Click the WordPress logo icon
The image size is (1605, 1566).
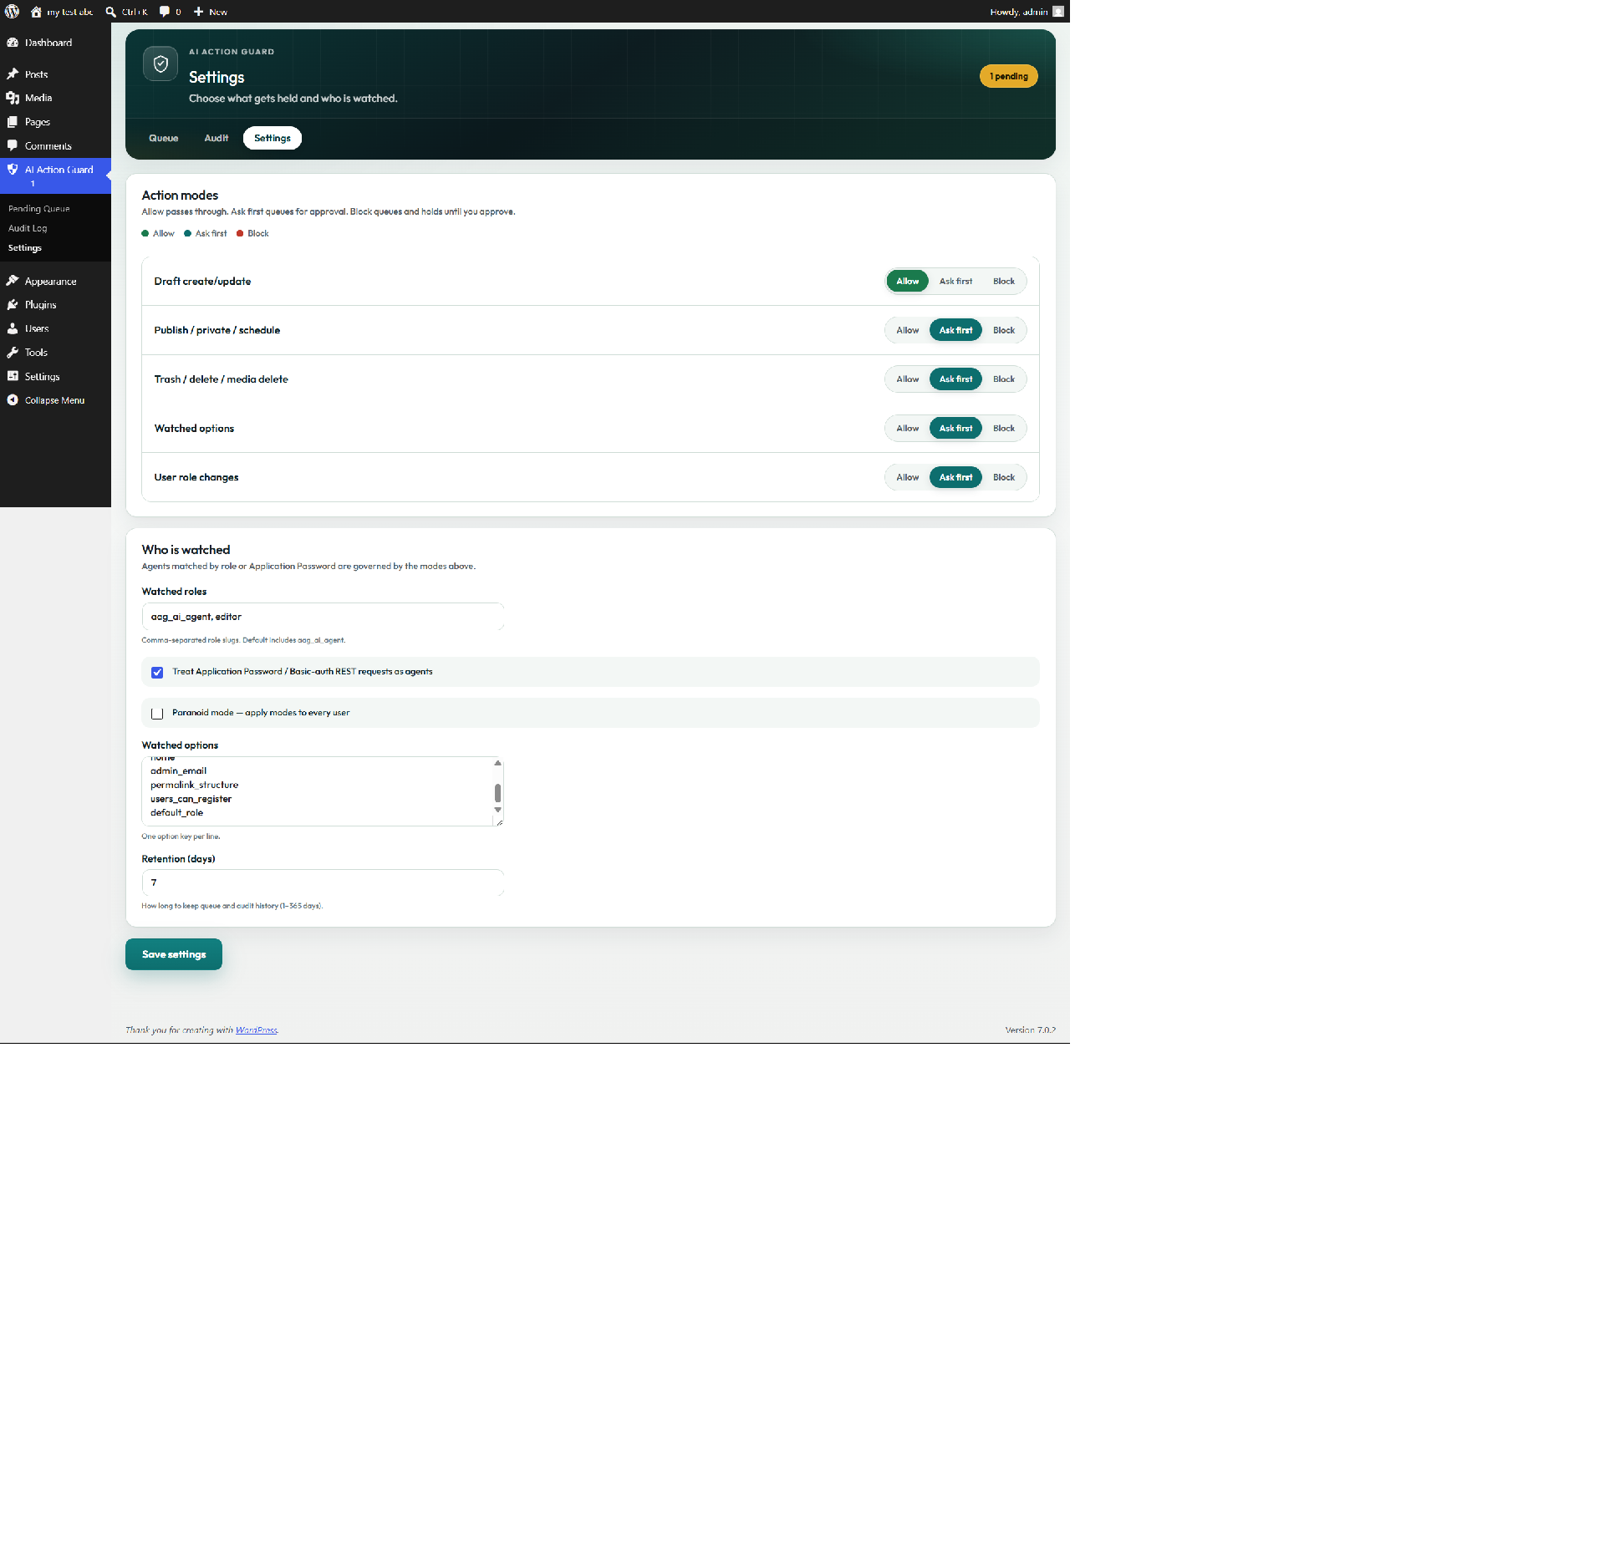(12, 12)
